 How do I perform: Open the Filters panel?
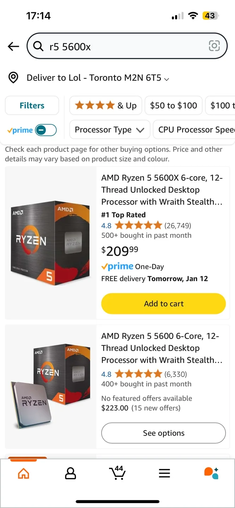[x=32, y=105]
